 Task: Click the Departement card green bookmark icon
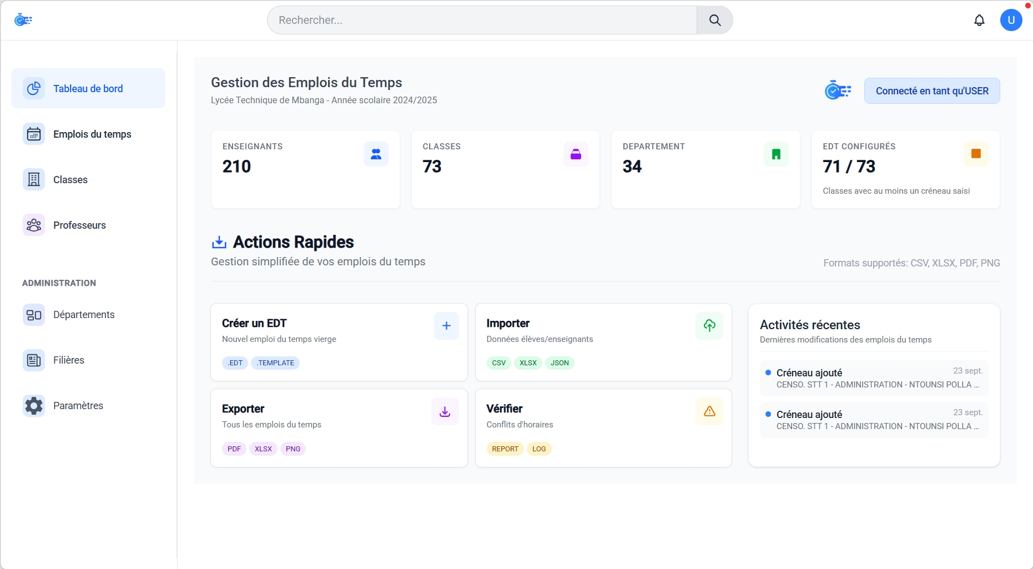coord(776,154)
